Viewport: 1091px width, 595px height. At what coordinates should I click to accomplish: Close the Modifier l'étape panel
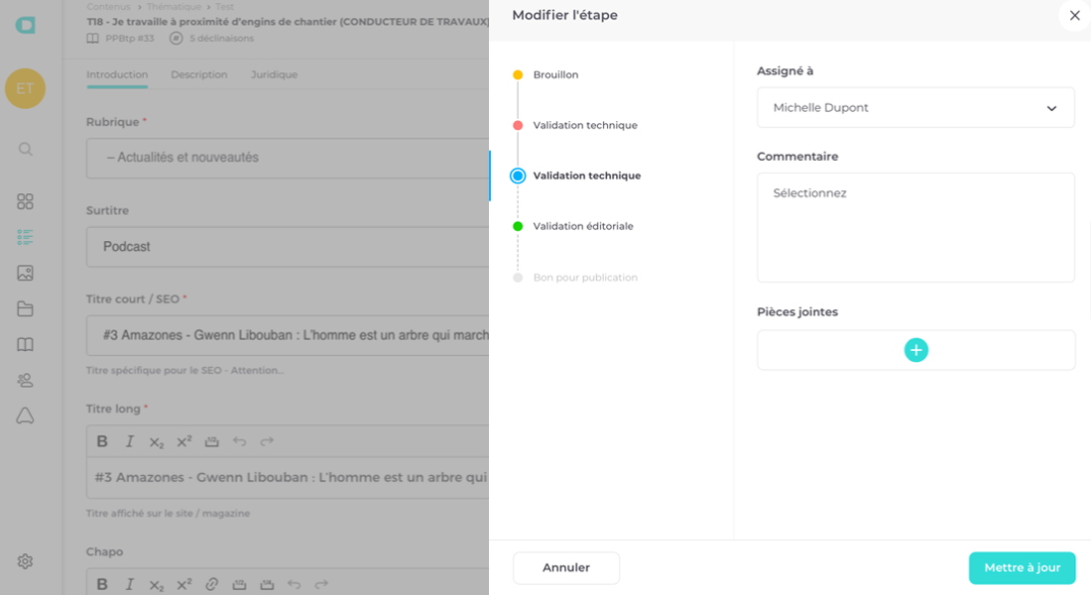(x=1074, y=16)
